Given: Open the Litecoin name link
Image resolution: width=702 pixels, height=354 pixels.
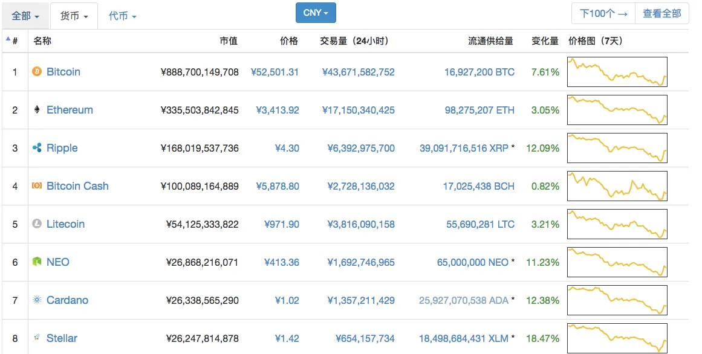Looking at the screenshot, I should pyautogui.click(x=65, y=224).
